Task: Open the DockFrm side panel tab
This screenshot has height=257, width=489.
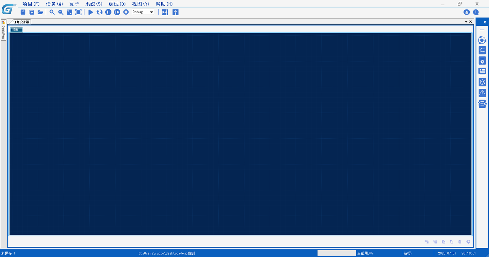Action: pos(3,29)
